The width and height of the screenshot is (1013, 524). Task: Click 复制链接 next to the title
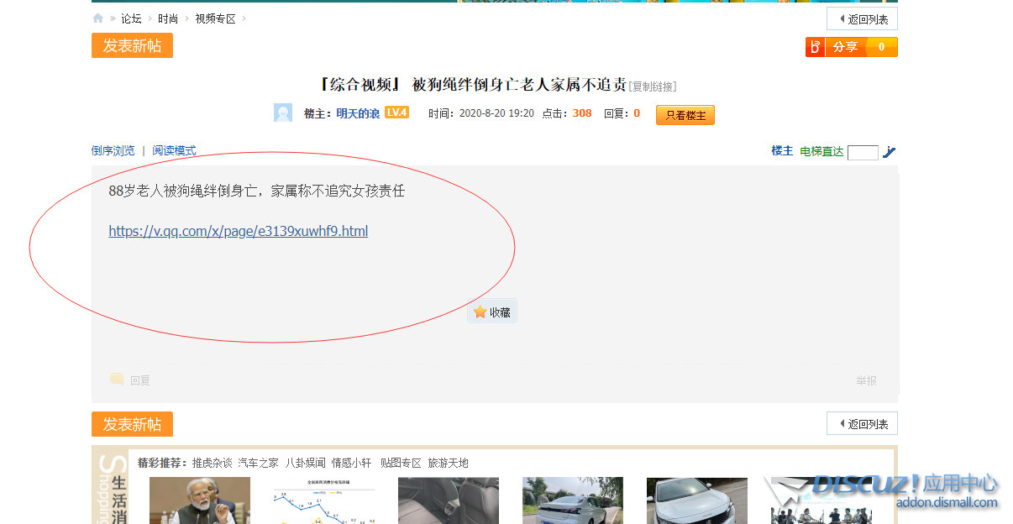point(653,86)
